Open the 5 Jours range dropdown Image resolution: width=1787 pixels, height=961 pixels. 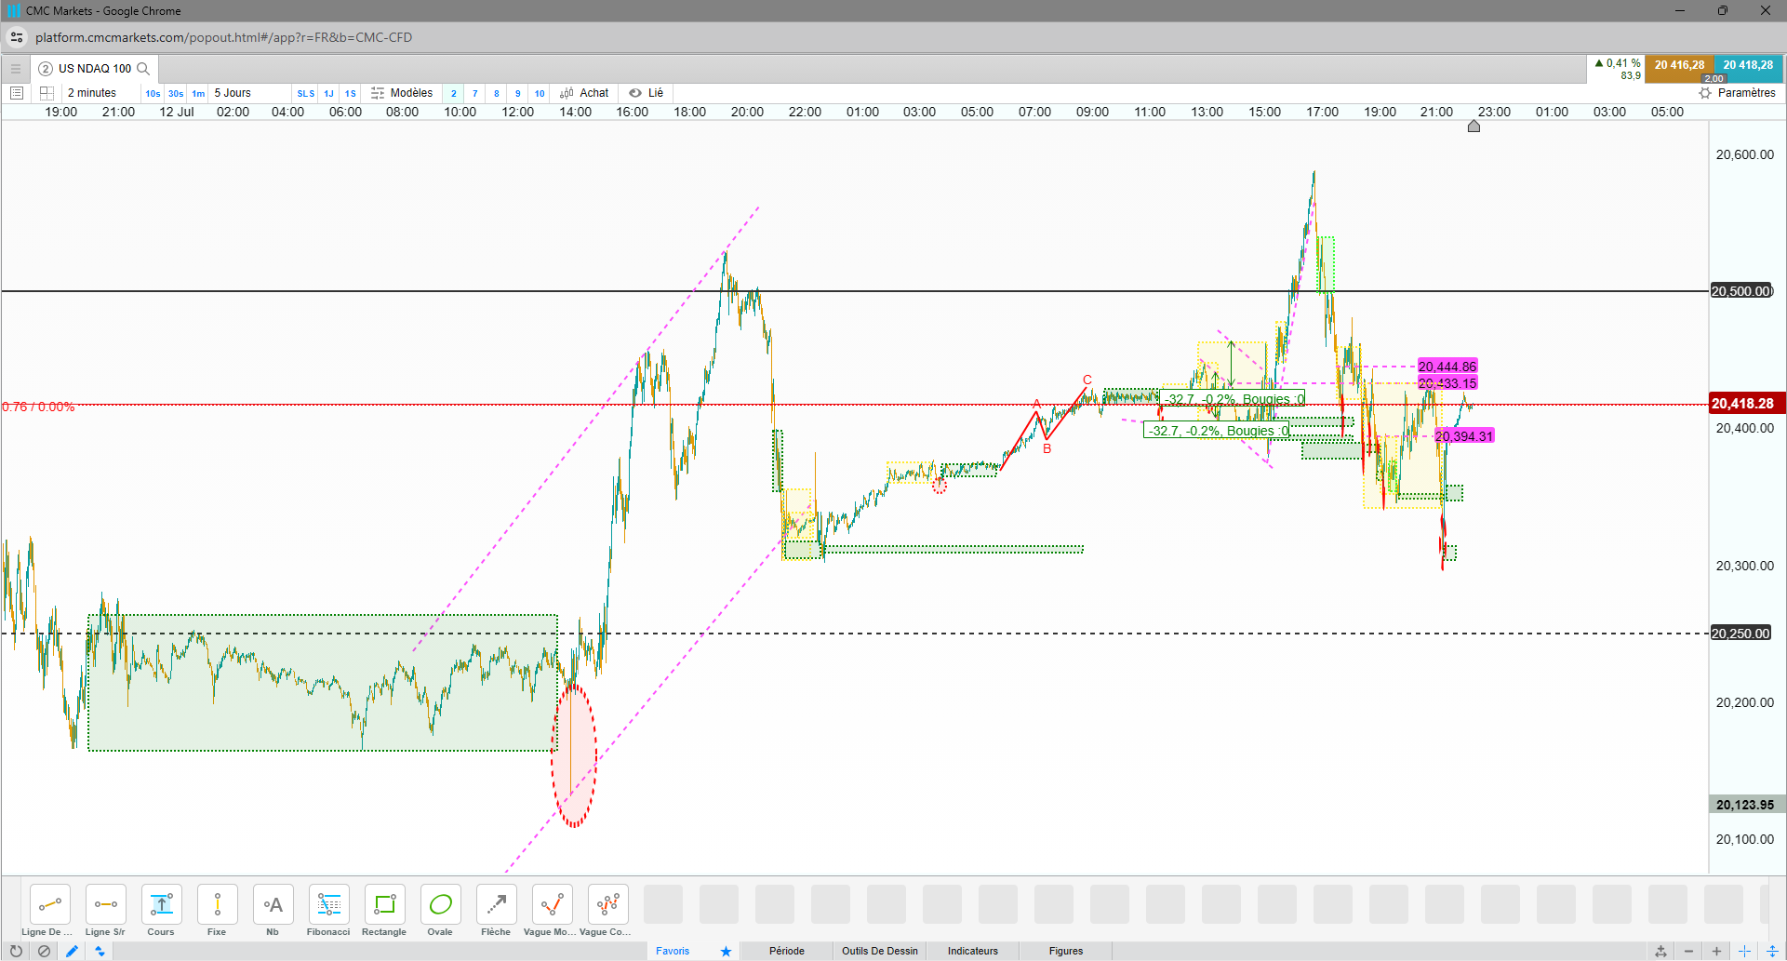pos(233,93)
